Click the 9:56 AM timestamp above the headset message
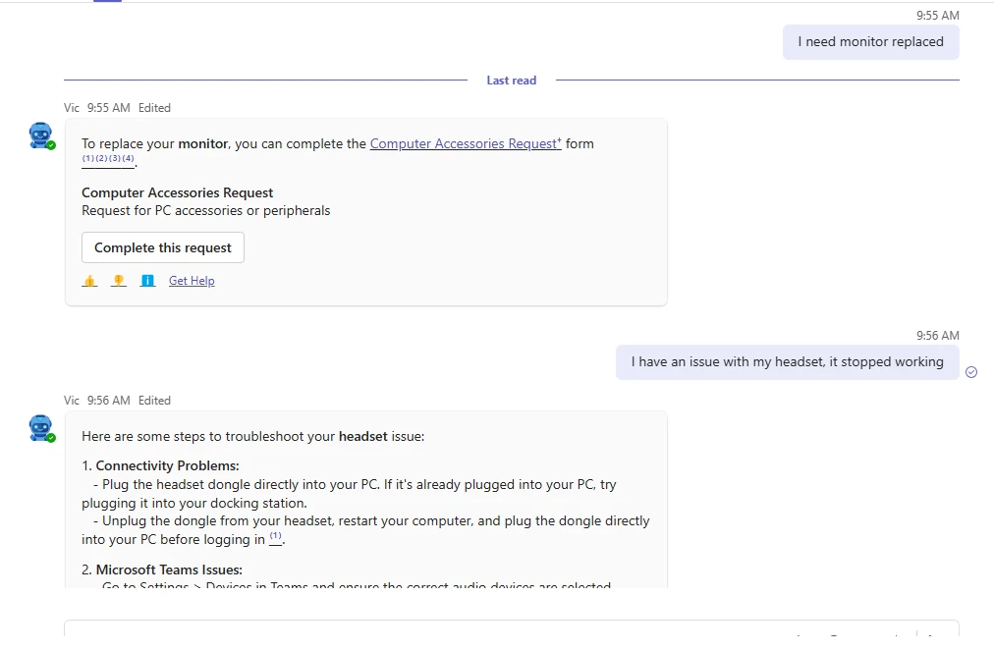994x651 pixels. (938, 336)
